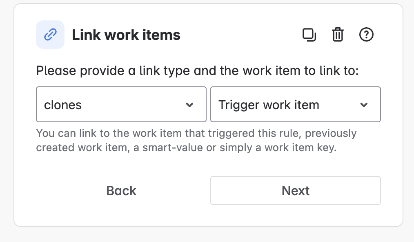Screen dimensions: 414x242
Task: Duplicate this component using the copy icon
Action: (x=309, y=35)
